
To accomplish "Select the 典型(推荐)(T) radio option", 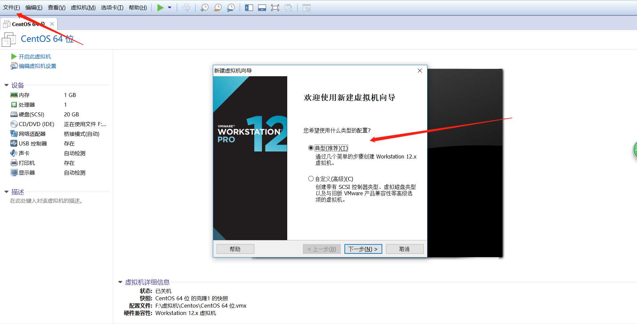I will click(x=311, y=148).
